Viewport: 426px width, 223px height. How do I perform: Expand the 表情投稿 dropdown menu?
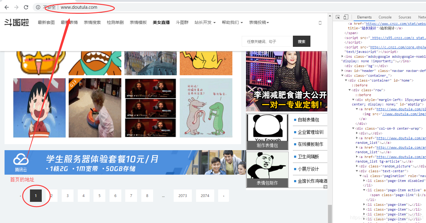[259, 22]
